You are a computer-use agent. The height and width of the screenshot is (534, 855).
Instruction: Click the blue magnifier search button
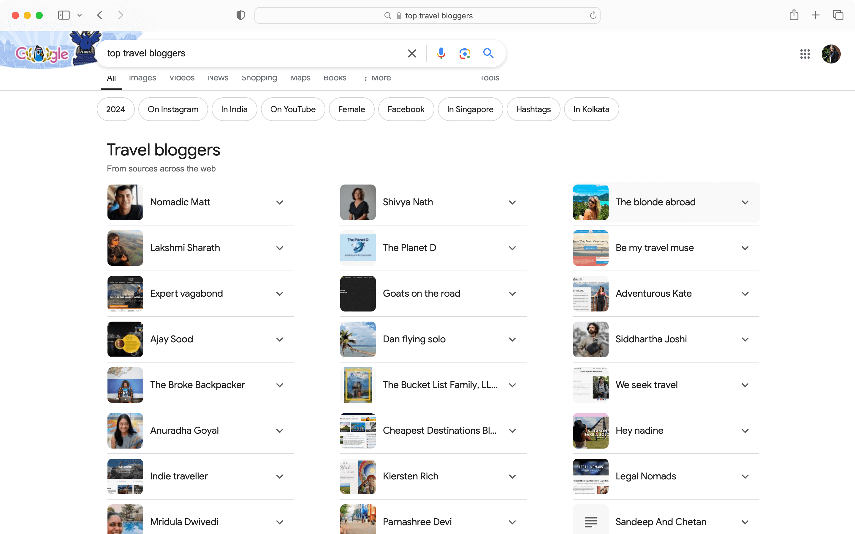[488, 53]
